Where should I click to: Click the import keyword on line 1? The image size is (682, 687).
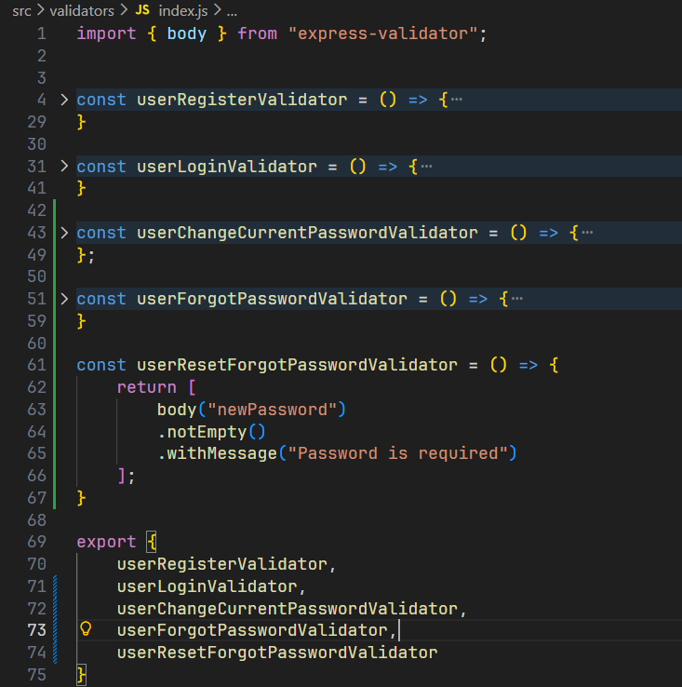point(106,34)
